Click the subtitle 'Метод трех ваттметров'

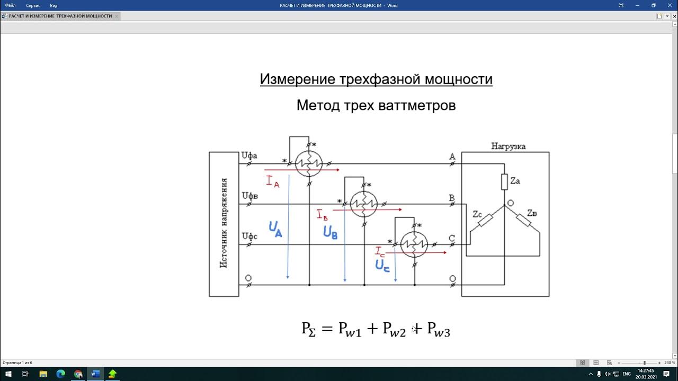click(x=376, y=105)
